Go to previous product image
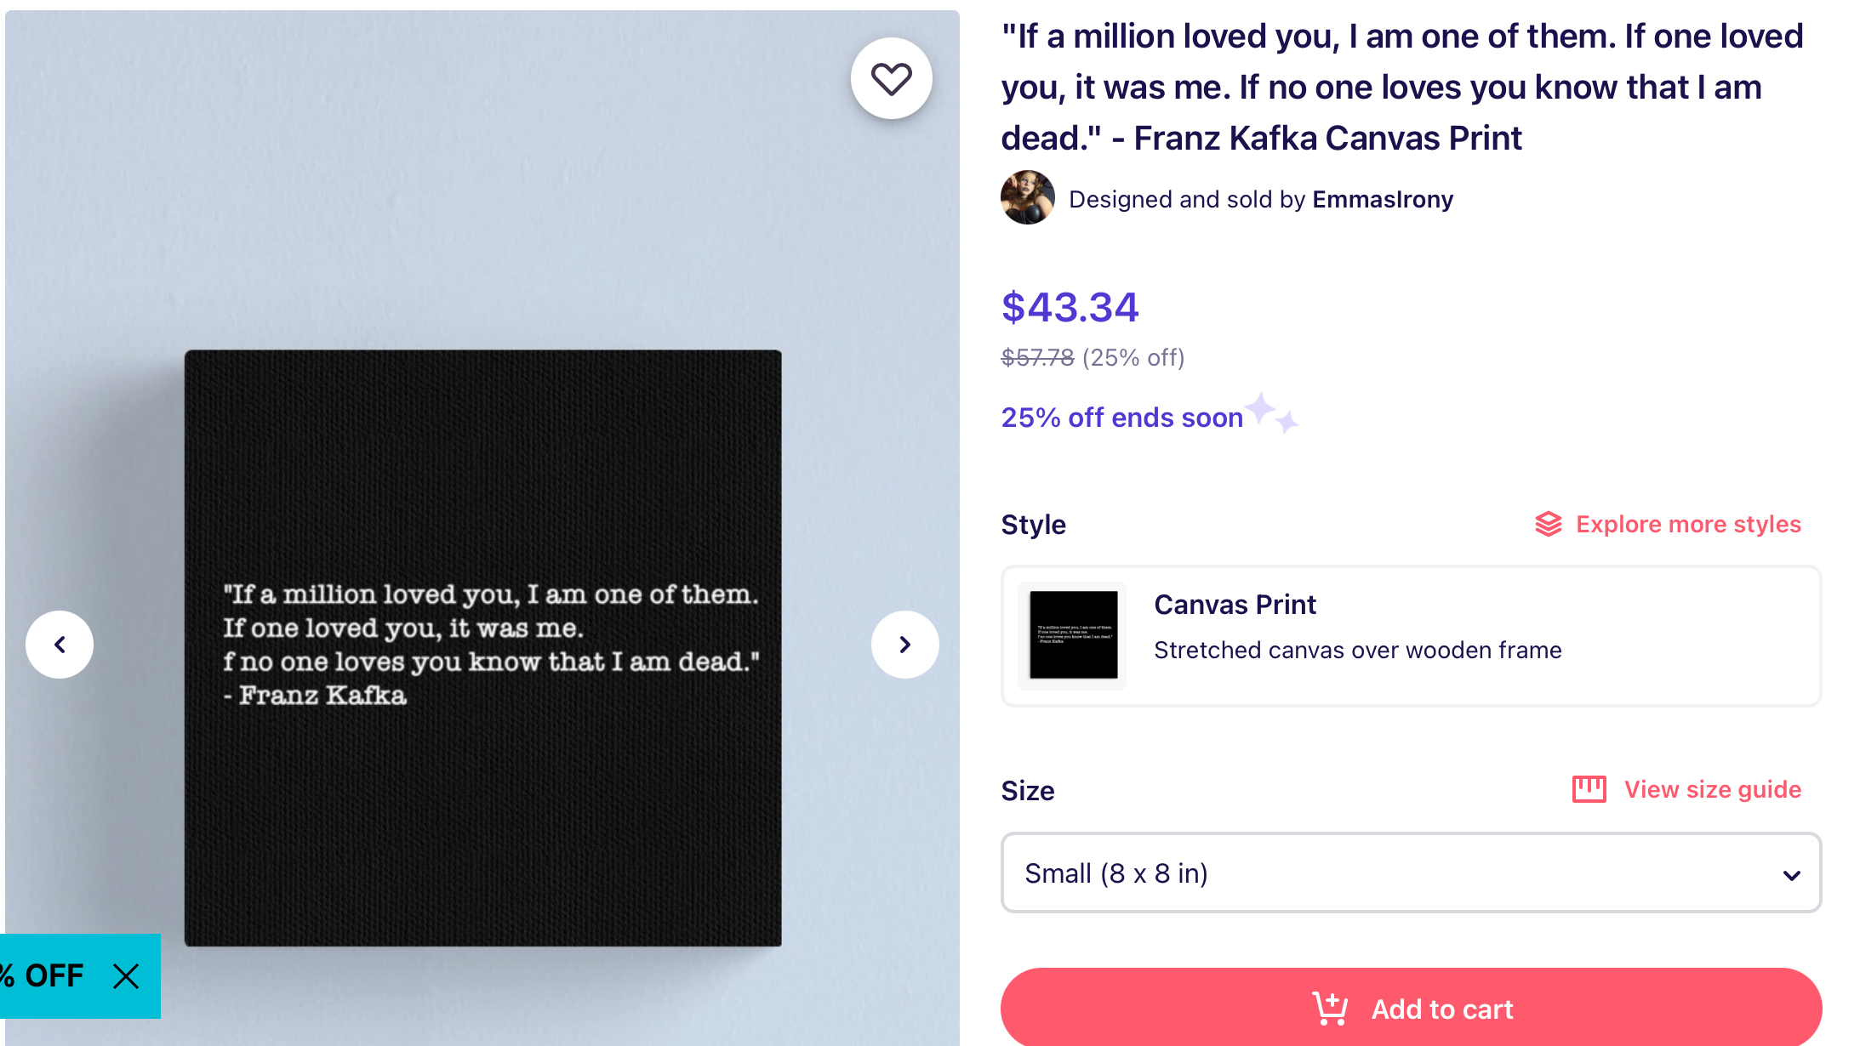 coord(60,645)
